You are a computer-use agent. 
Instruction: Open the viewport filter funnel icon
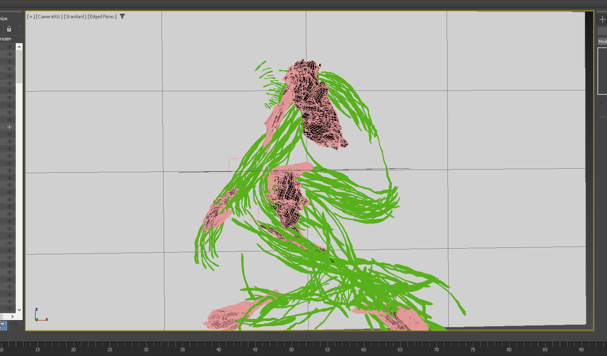click(x=122, y=17)
